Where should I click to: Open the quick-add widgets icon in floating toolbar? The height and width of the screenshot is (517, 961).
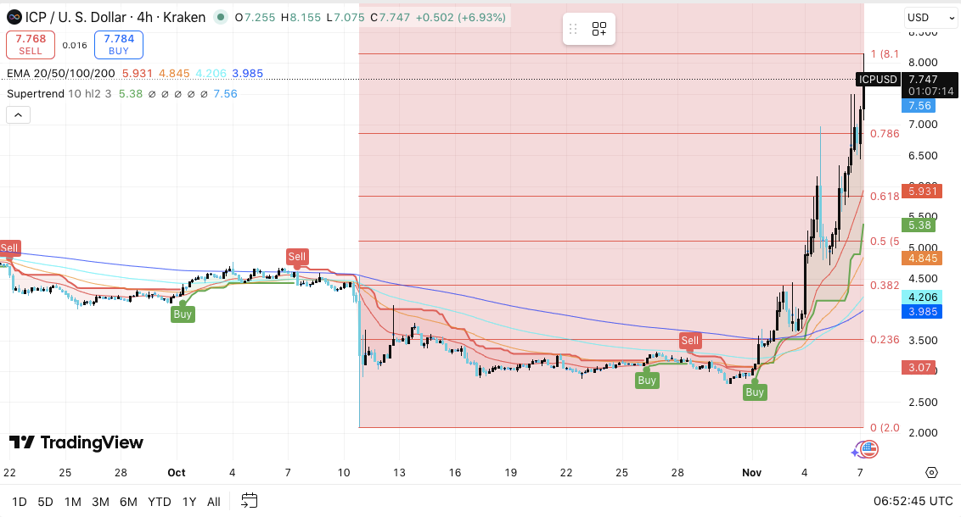click(x=599, y=30)
